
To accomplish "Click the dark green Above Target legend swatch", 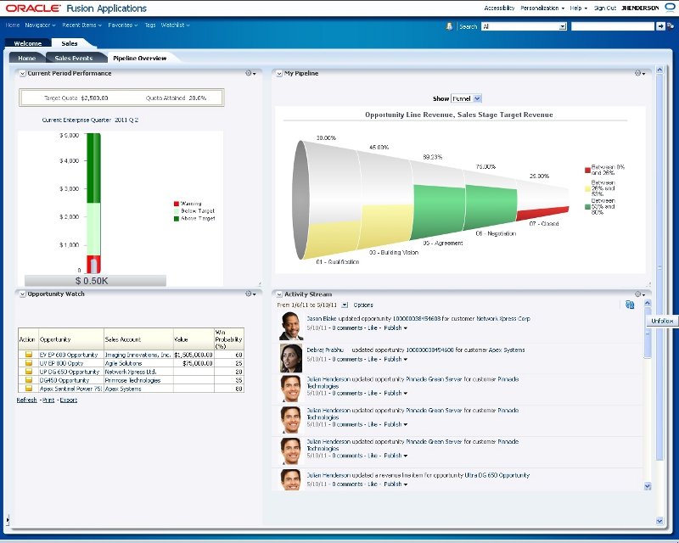I will click(x=177, y=219).
